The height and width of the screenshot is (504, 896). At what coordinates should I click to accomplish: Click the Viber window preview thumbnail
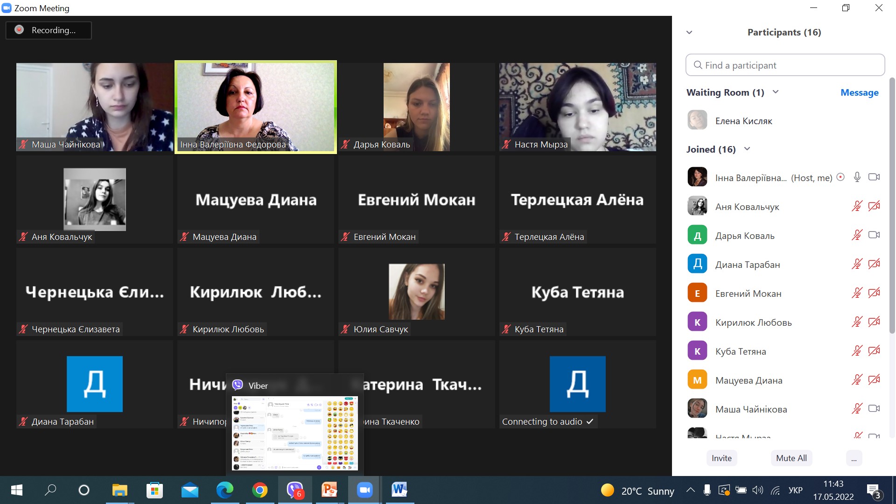(x=295, y=433)
